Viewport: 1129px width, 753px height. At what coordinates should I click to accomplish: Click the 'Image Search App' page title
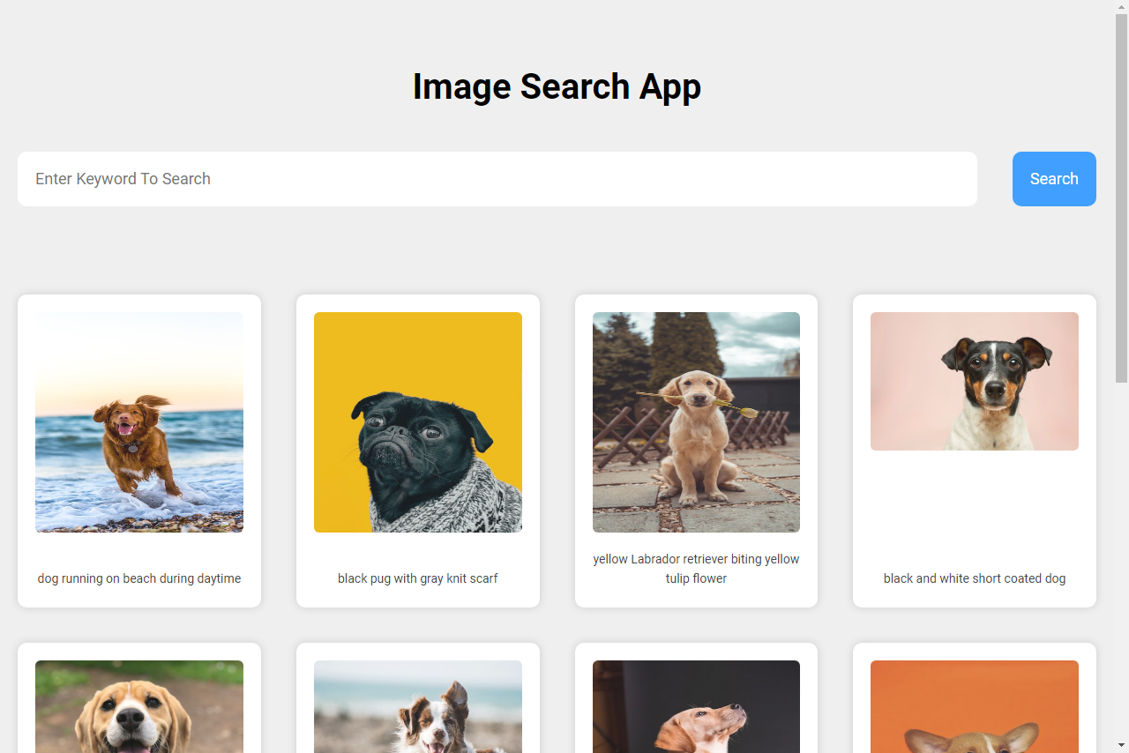click(557, 86)
